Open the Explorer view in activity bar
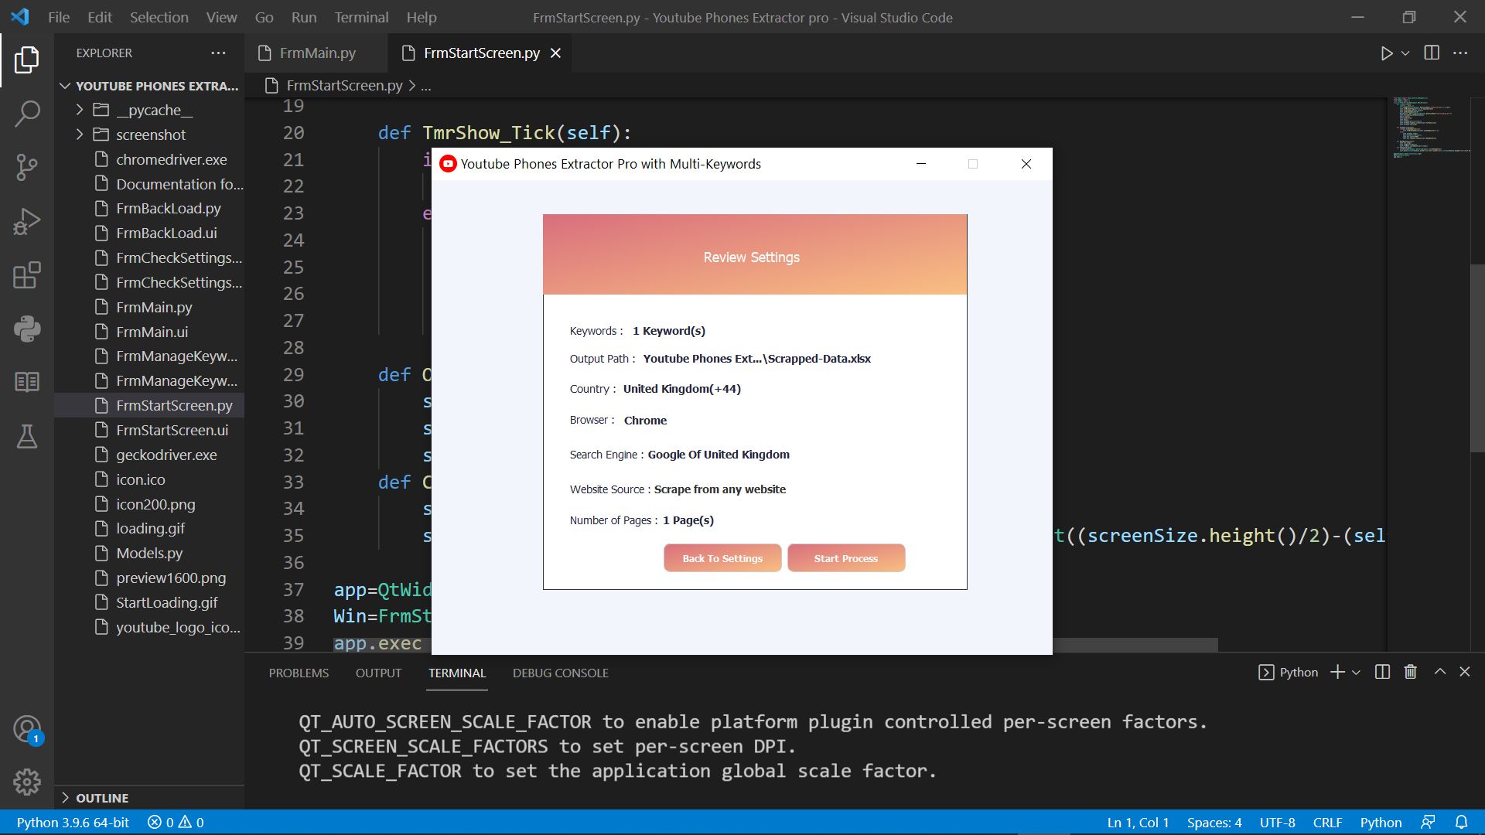Viewport: 1485px width, 835px height. click(x=27, y=60)
